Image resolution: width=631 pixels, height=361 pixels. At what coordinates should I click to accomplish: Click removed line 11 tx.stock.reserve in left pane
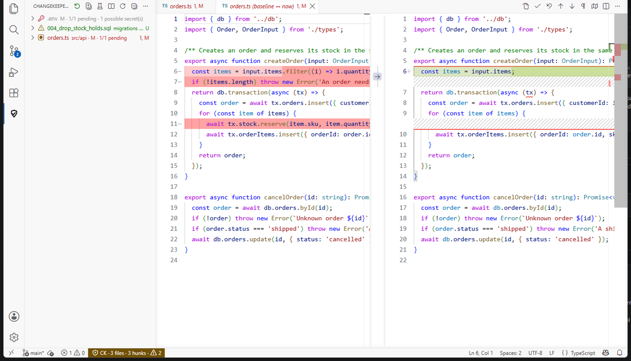(x=278, y=124)
